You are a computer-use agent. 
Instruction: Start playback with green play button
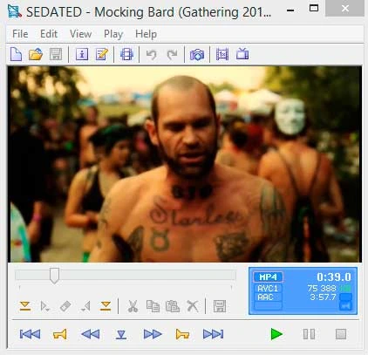(x=276, y=334)
